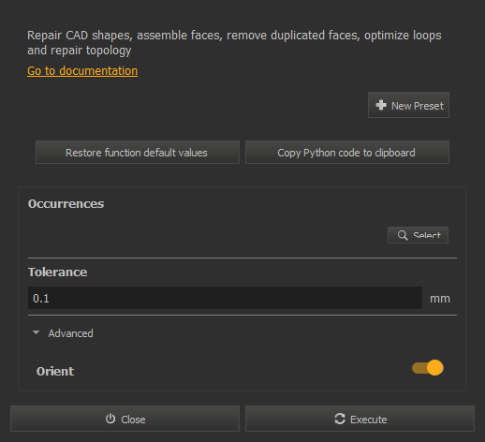The width and height of the screenshot is (485, 442).
Task: Click the magnifier icon beside Select
Action: coord(403,235)
